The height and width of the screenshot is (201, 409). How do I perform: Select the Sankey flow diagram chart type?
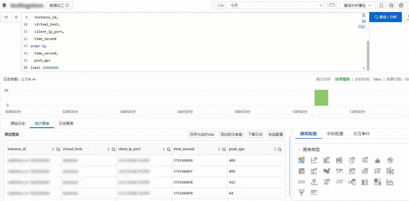coord(352,182)
